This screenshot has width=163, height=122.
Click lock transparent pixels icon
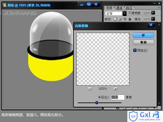pyautogui.click(x=115, y=19)
